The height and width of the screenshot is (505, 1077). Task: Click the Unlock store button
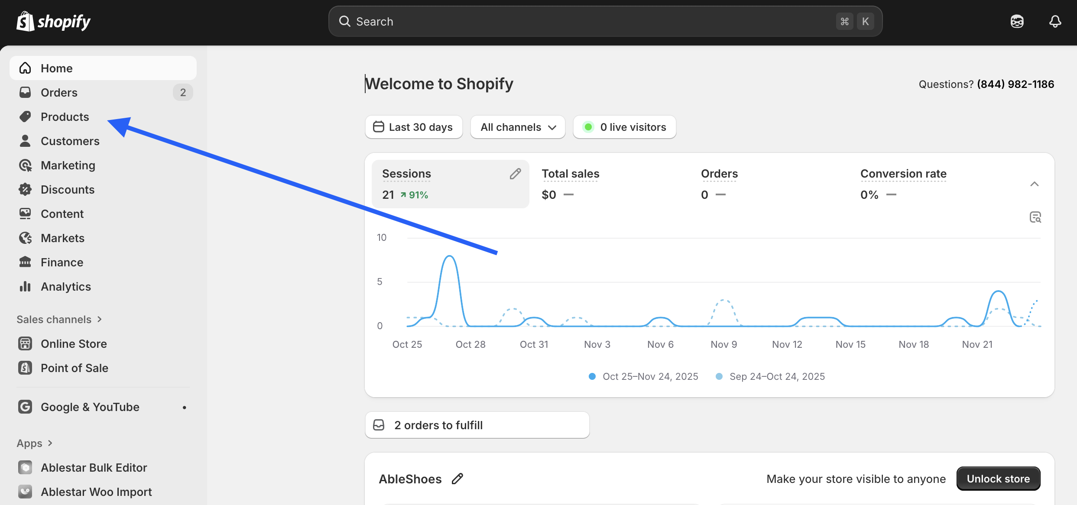pos(998,479)
